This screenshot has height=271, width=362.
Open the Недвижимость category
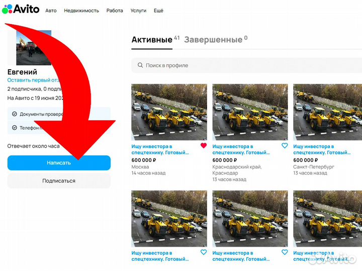click(x=81, y=11)
